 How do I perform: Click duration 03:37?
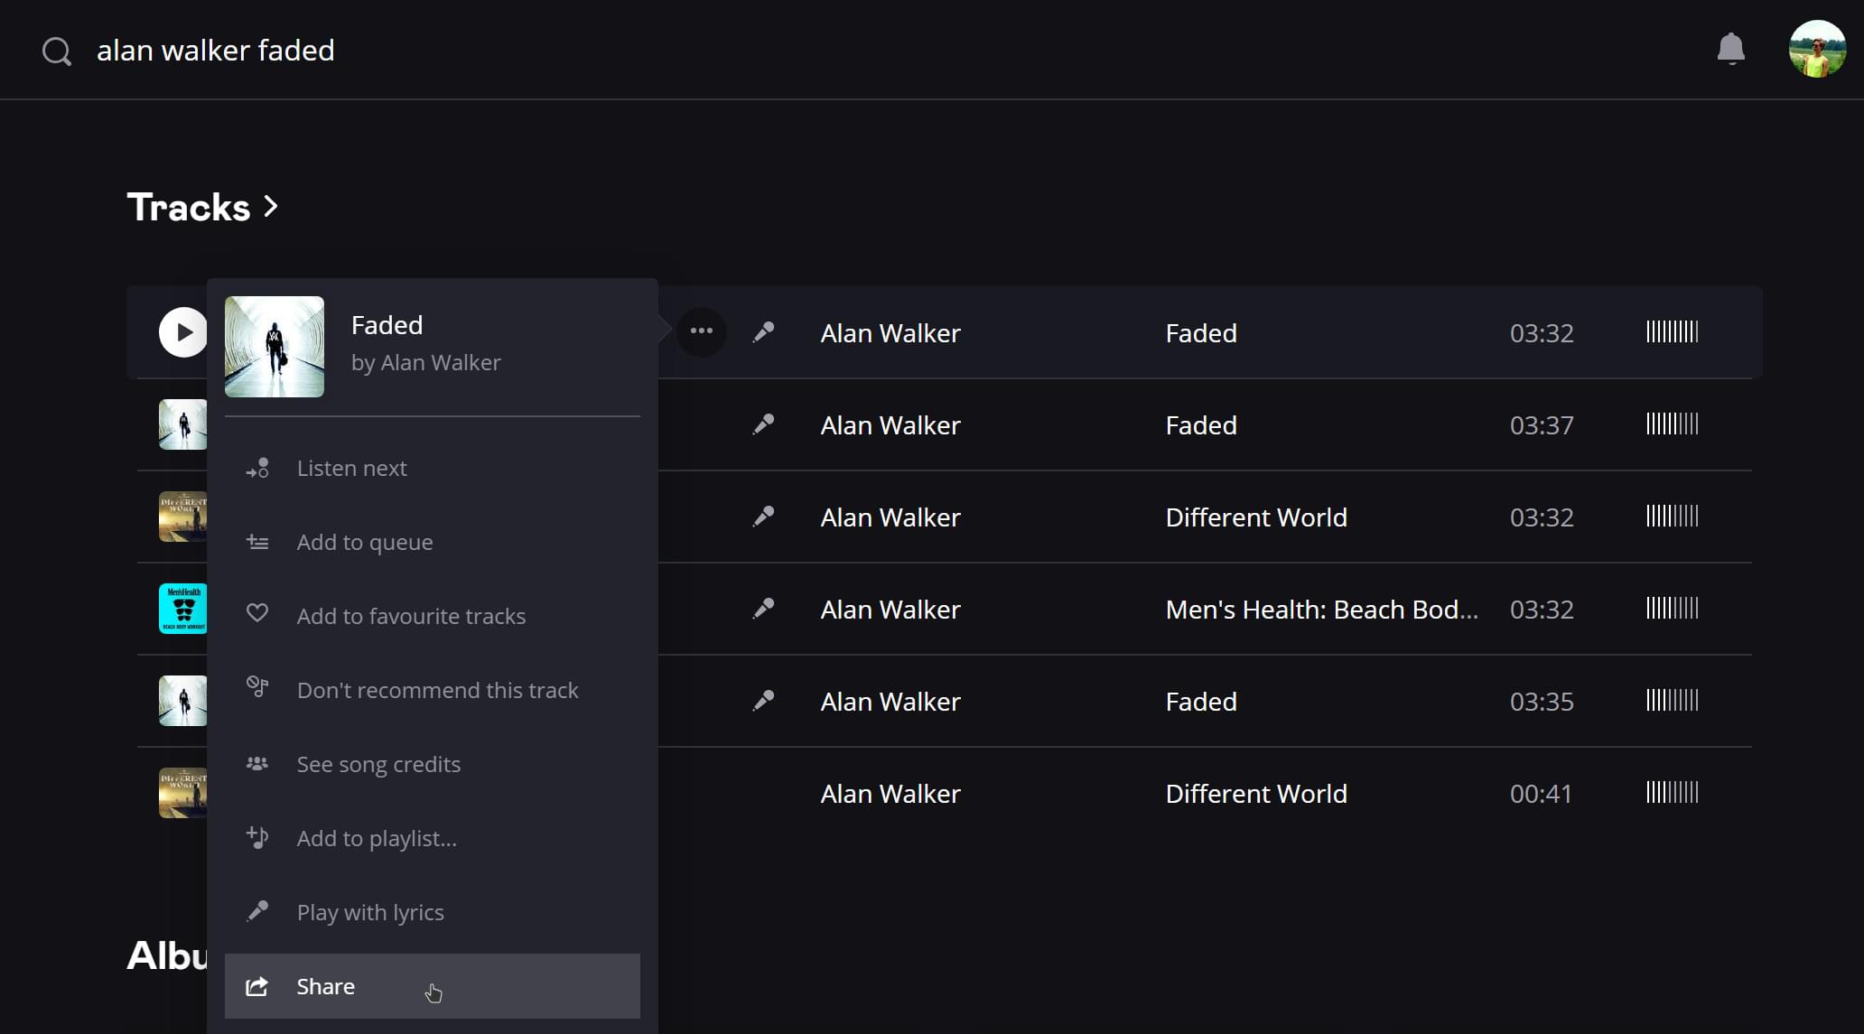1542,425
